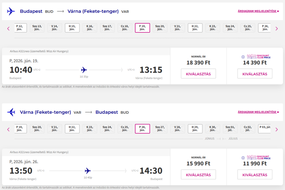
Task: Select return date H 29, jún.
Action: point(195,128)
